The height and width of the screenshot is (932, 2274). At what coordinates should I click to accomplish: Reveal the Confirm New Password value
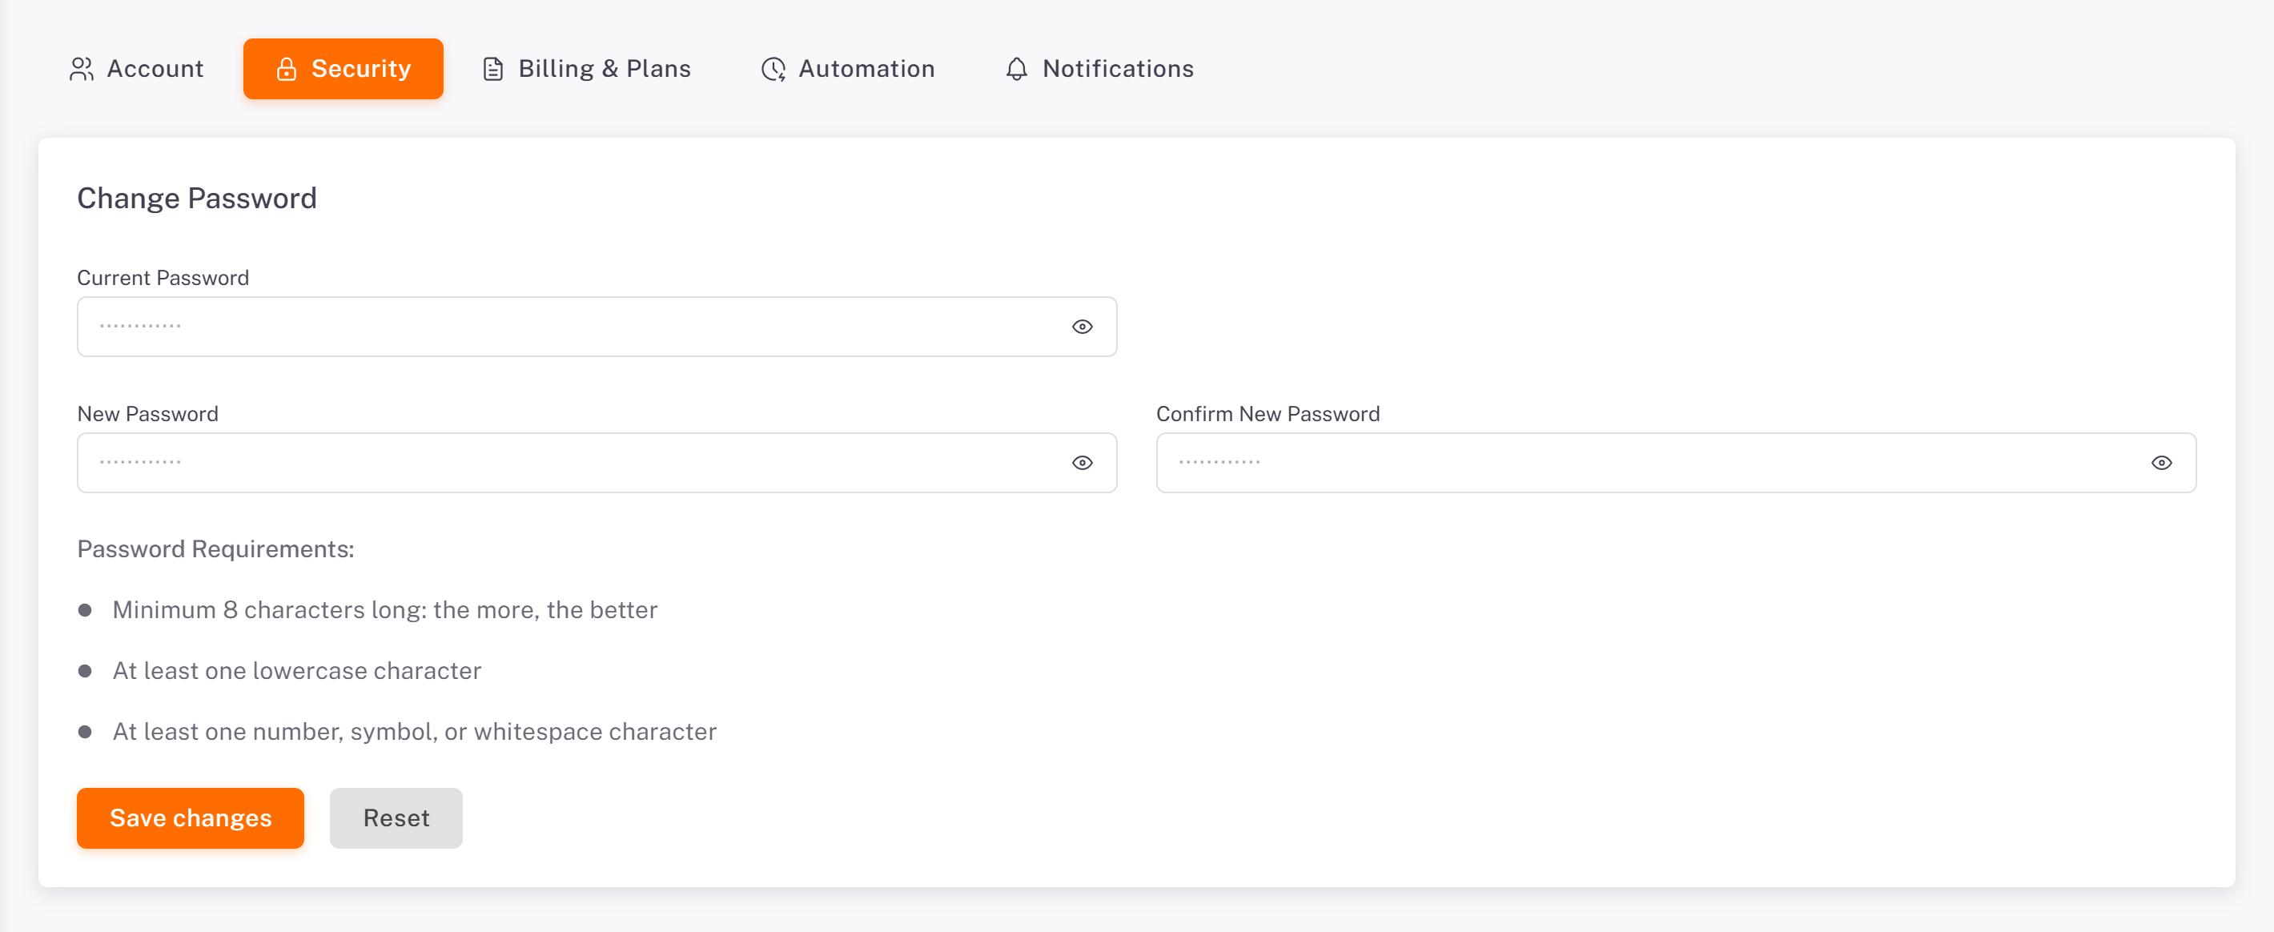pos(2161,463)
